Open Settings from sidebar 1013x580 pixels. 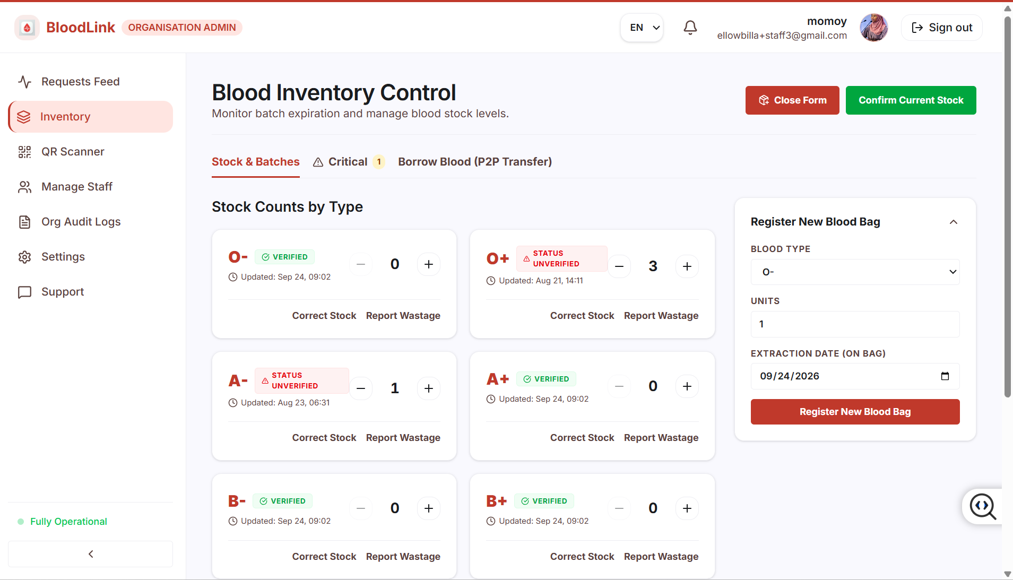[x=90, y=257]
